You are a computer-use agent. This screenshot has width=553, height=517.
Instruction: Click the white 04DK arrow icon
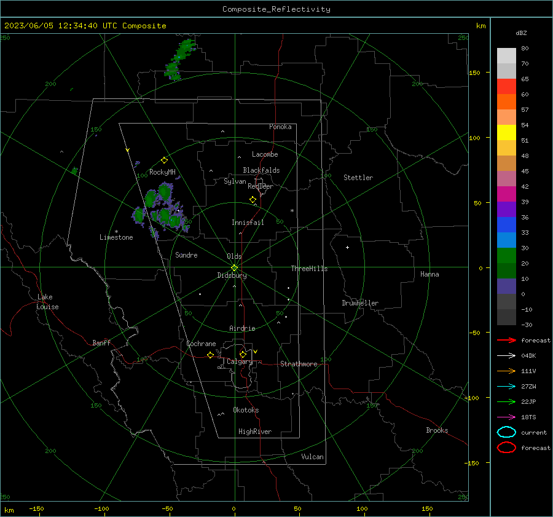(x=506, y=355)
